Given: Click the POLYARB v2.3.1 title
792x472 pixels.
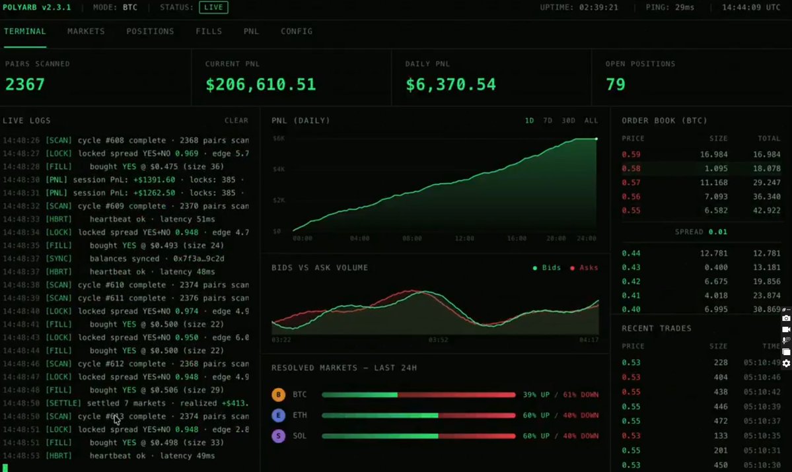Looking at the screenshot, I should tap(36, 7).
